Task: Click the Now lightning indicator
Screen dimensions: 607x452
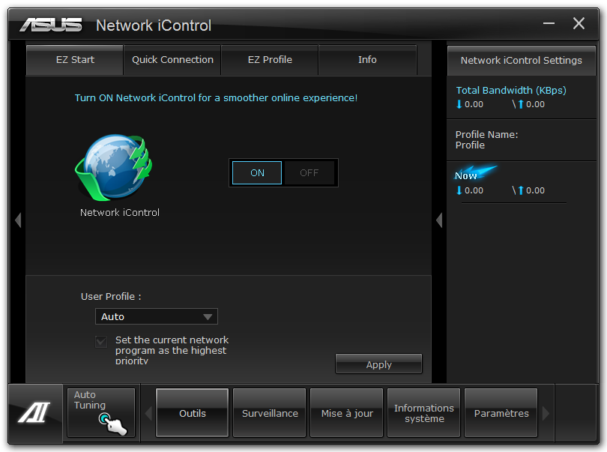Action: [x=474, y=173]
